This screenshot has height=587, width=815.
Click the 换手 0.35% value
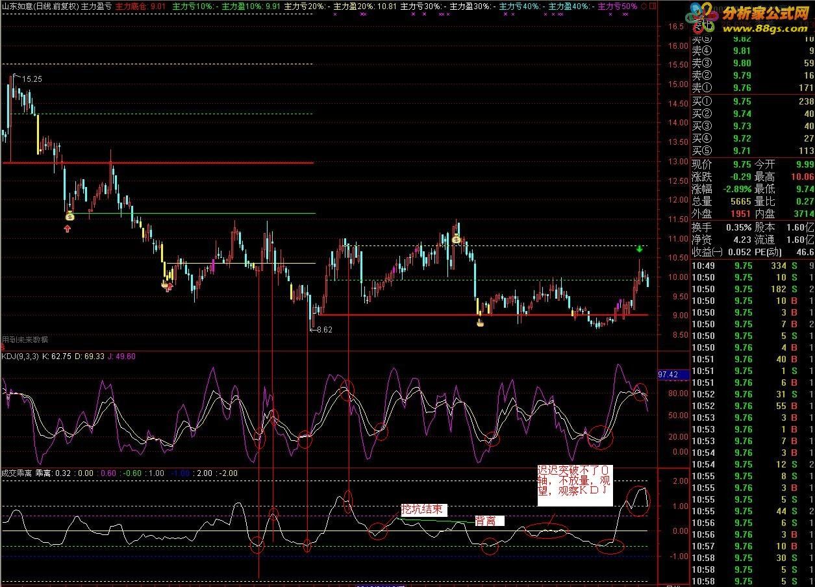pos(738,227)
